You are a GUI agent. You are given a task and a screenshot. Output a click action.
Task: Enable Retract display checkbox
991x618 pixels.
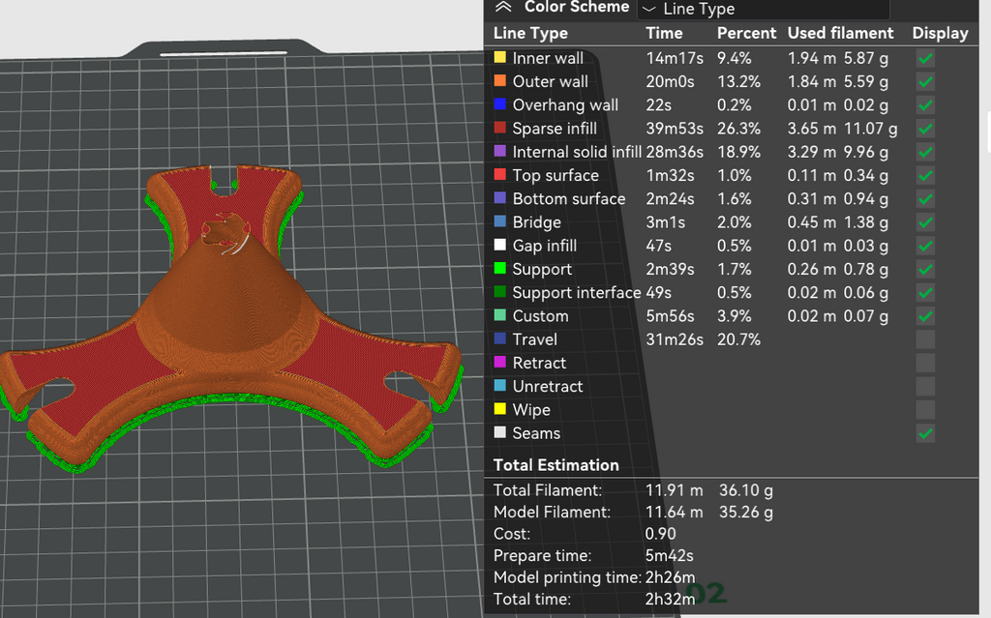click(x=925, y=363)
